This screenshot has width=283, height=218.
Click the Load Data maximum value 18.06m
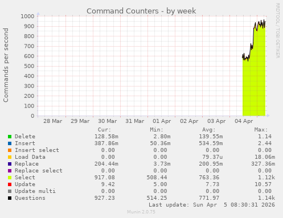[265, 157]
